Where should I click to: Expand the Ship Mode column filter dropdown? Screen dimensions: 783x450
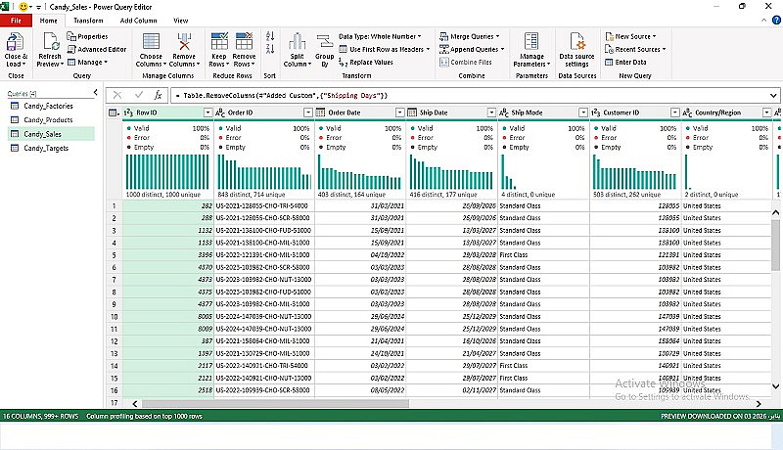[583, 112]
